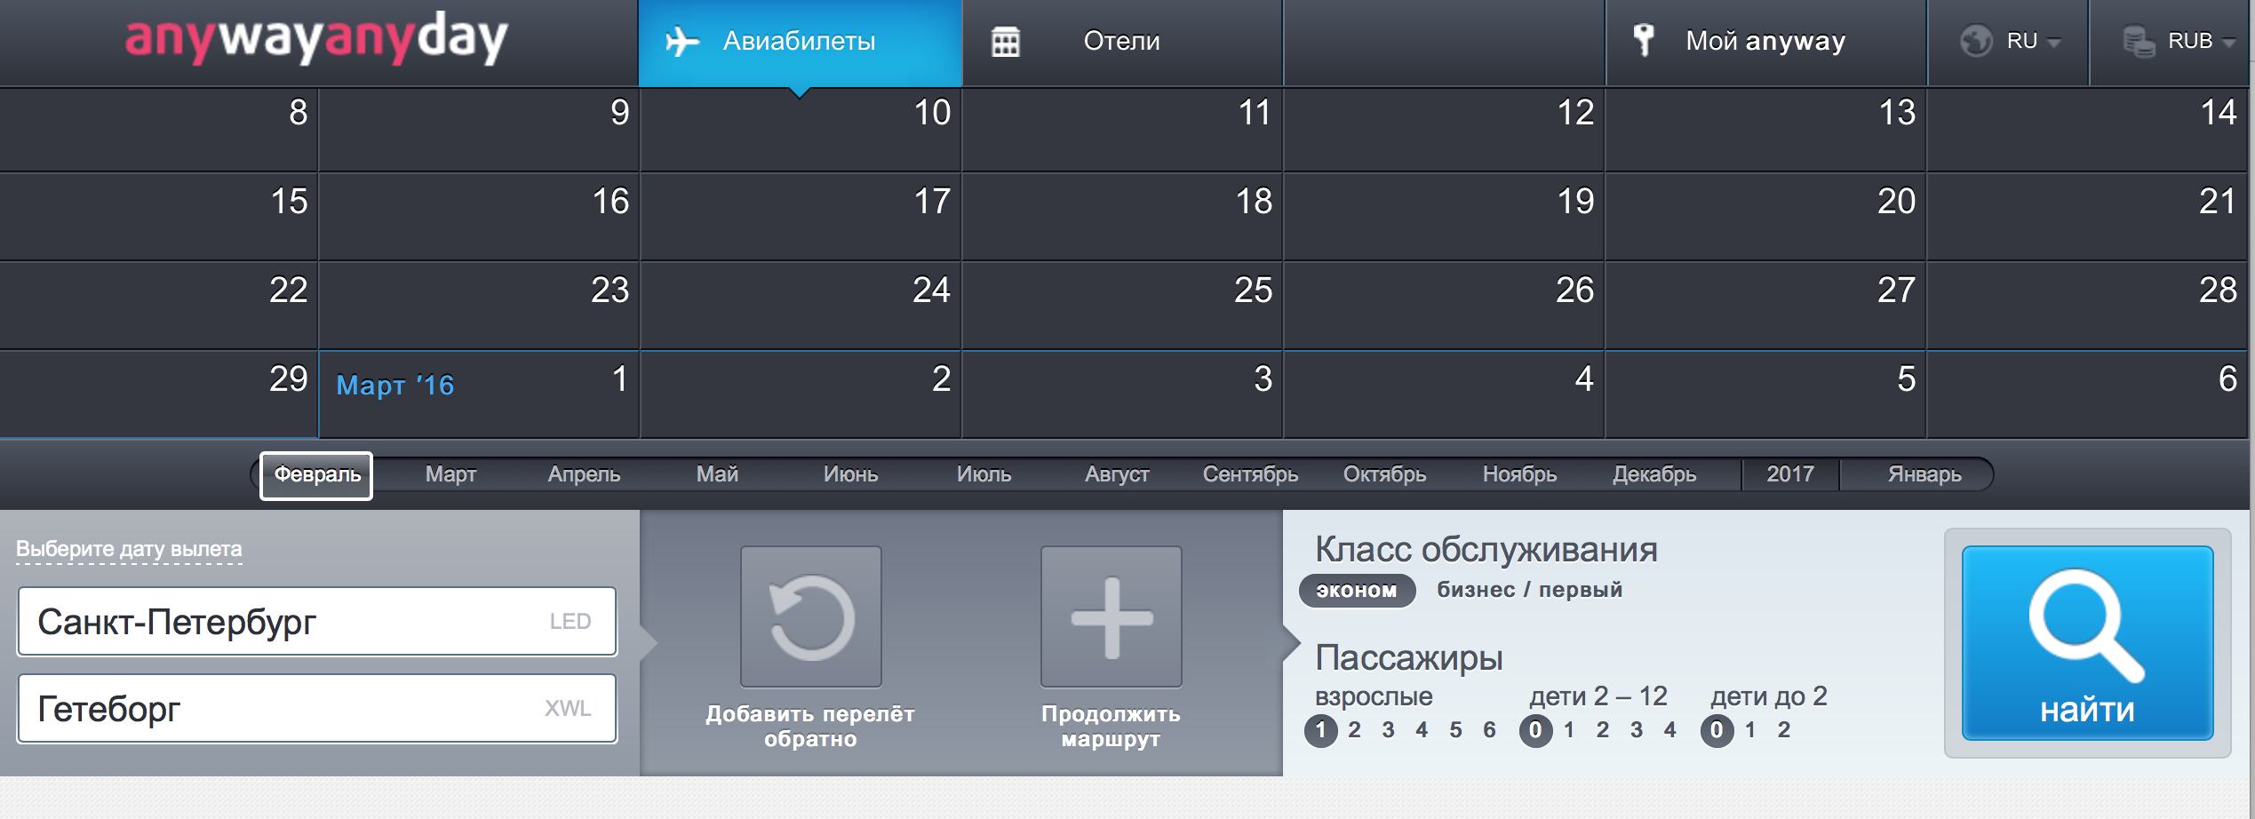This screenshot has width=2255, height=819.
Task: Click Продолжить маршрут label
Action: pyautogui.click(x=1111, y=727)
